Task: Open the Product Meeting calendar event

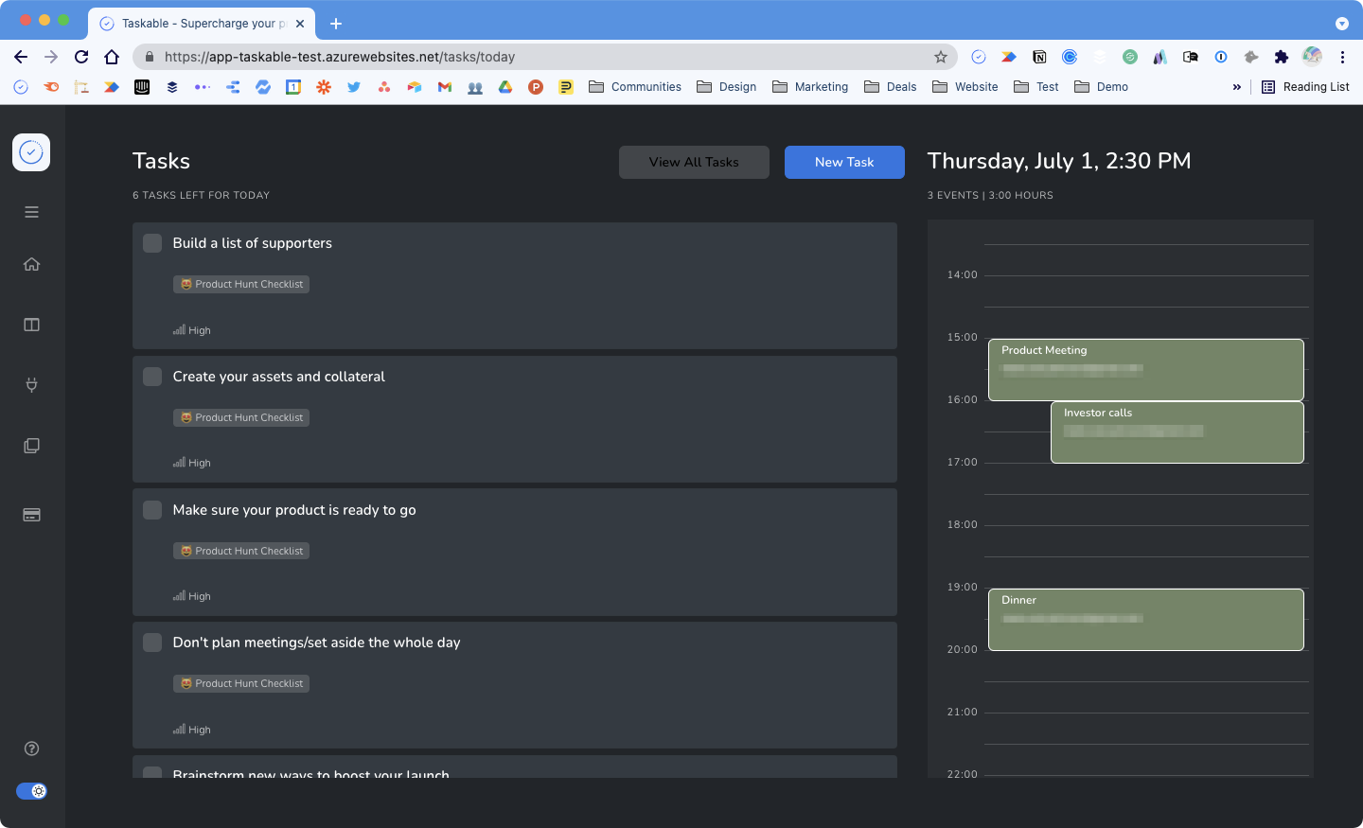Action: [x=1145, y=370]
